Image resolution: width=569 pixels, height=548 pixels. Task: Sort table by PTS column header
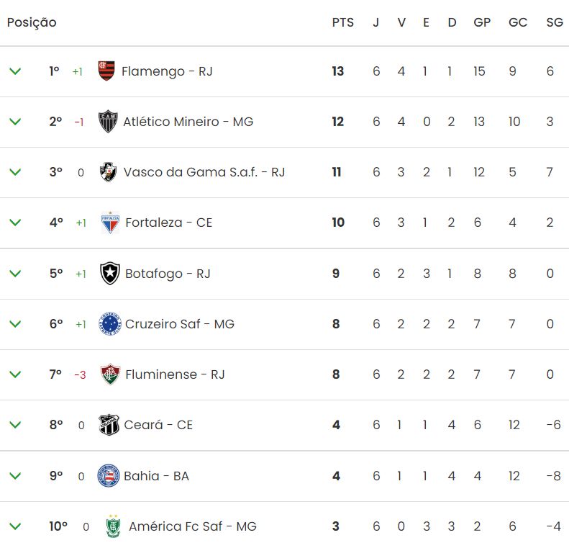[x=342, y=22]
